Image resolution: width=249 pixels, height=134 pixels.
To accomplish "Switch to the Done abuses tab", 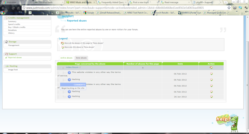I will (81, 58).
